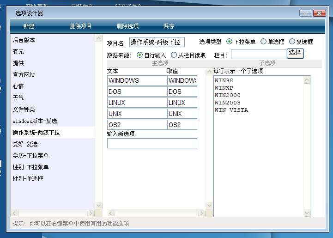The height and width of the screenshot is (238, 333).
Task: Click the OS2 value field in 取值 column
Action: [x=182, y=125]
